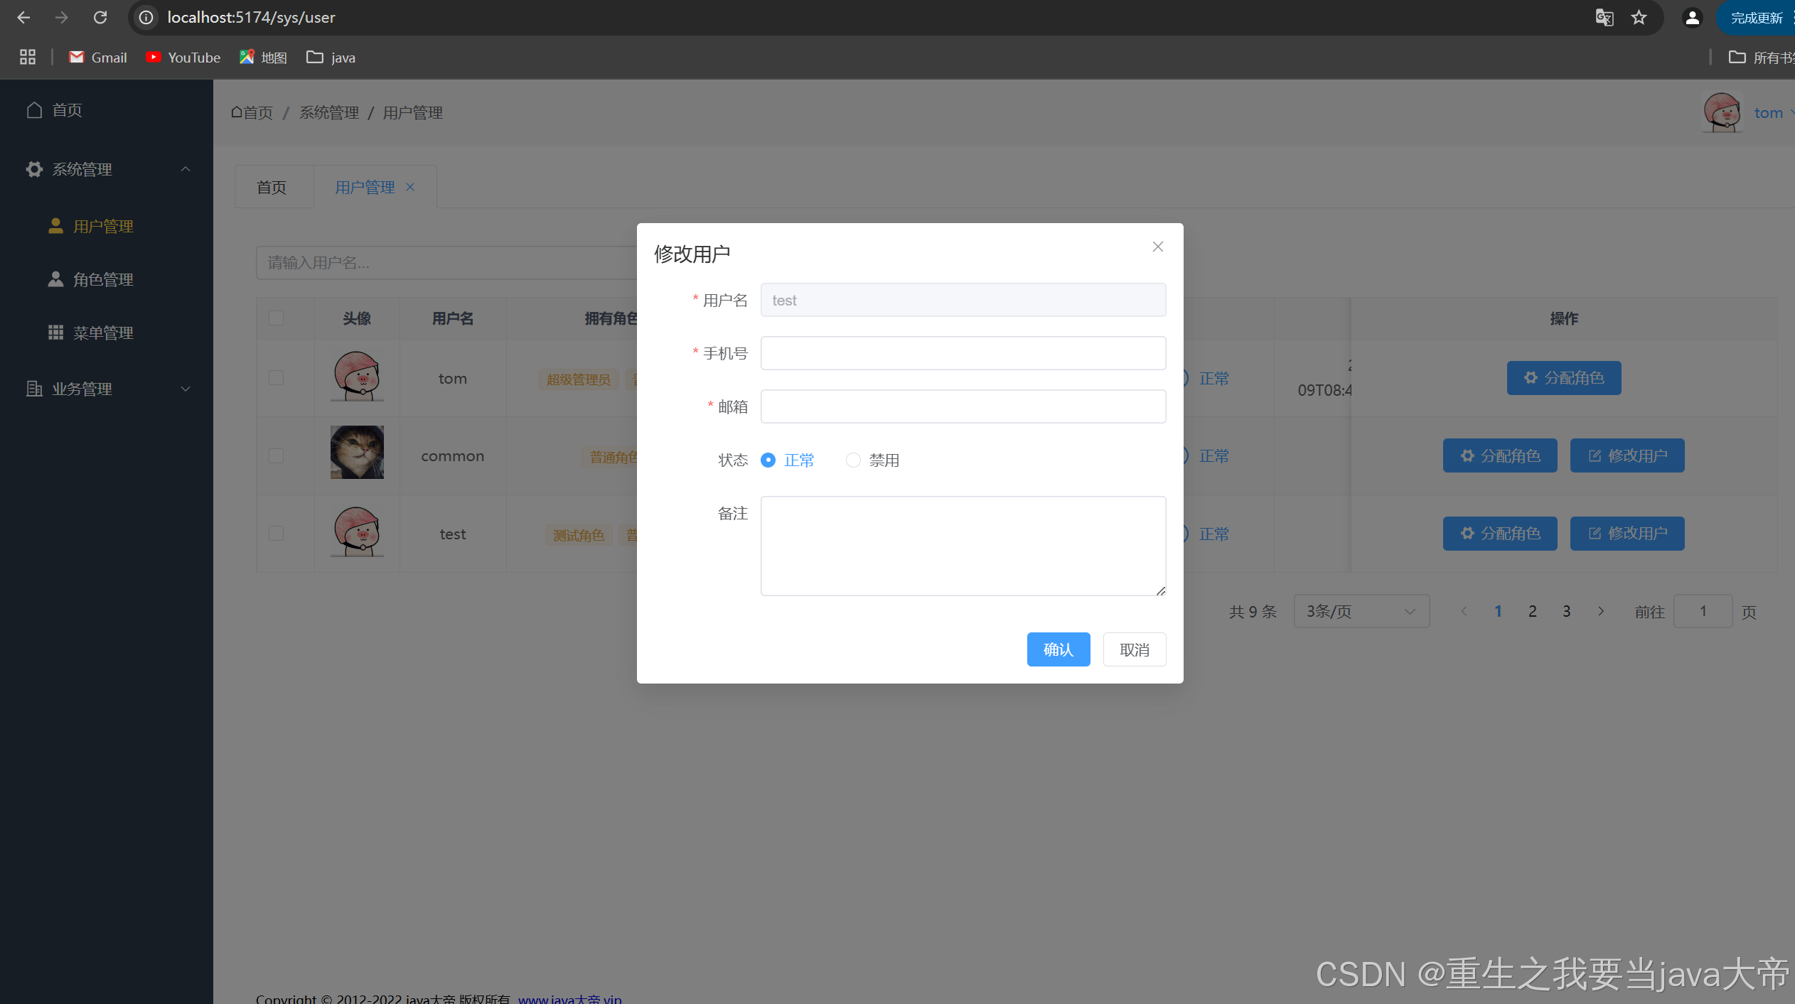Viewport: 1795px width, 1004px height.
Task: Bookmark page with the star icon
Action: (x=1639, y=17)
